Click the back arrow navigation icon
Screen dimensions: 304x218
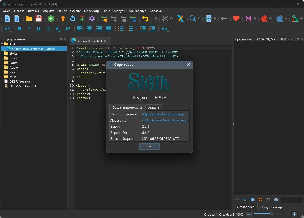(x=224, y=19)
